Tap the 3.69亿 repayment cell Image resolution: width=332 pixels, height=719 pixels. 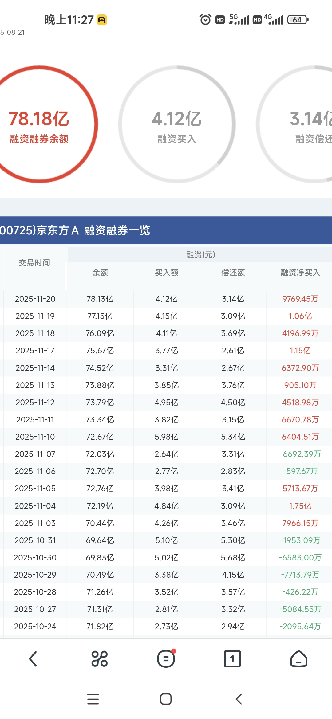[x=233, y=333]
